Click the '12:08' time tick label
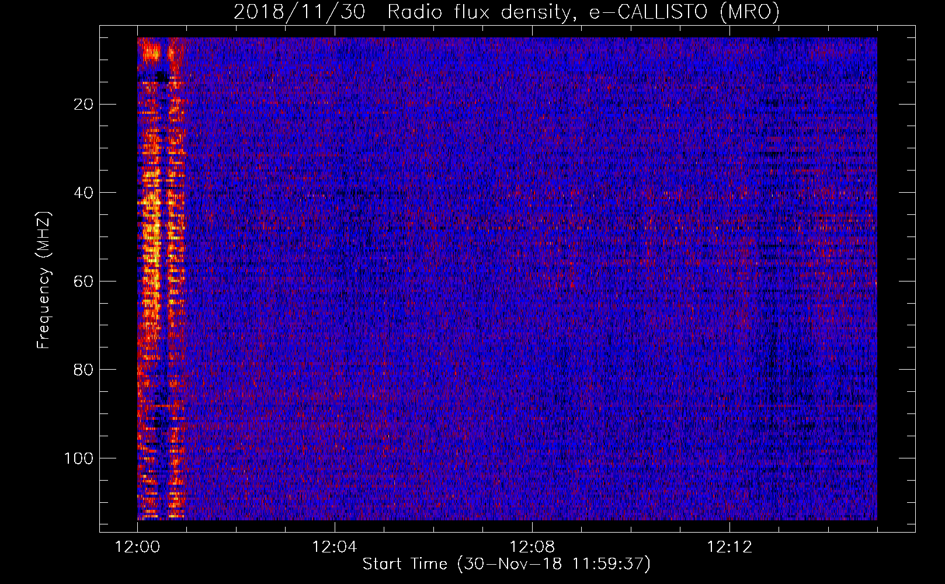The image size is (945, 584). pos(532,547)
